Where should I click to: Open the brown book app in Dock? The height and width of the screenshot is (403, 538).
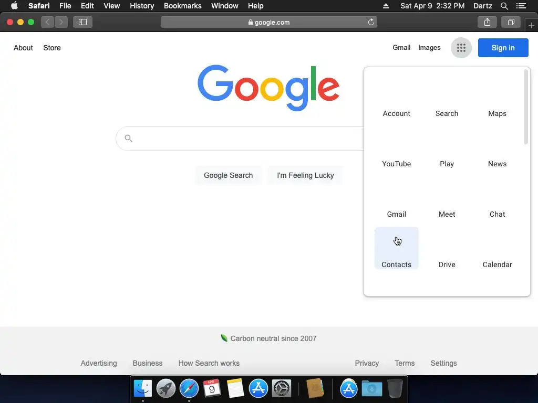click(x=315, y=388)
